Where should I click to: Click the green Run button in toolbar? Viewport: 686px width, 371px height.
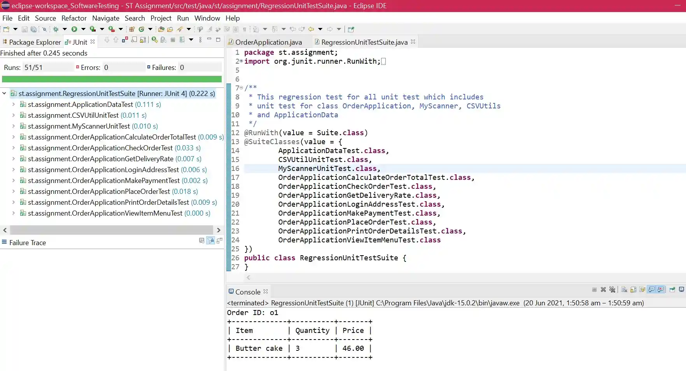74,29
